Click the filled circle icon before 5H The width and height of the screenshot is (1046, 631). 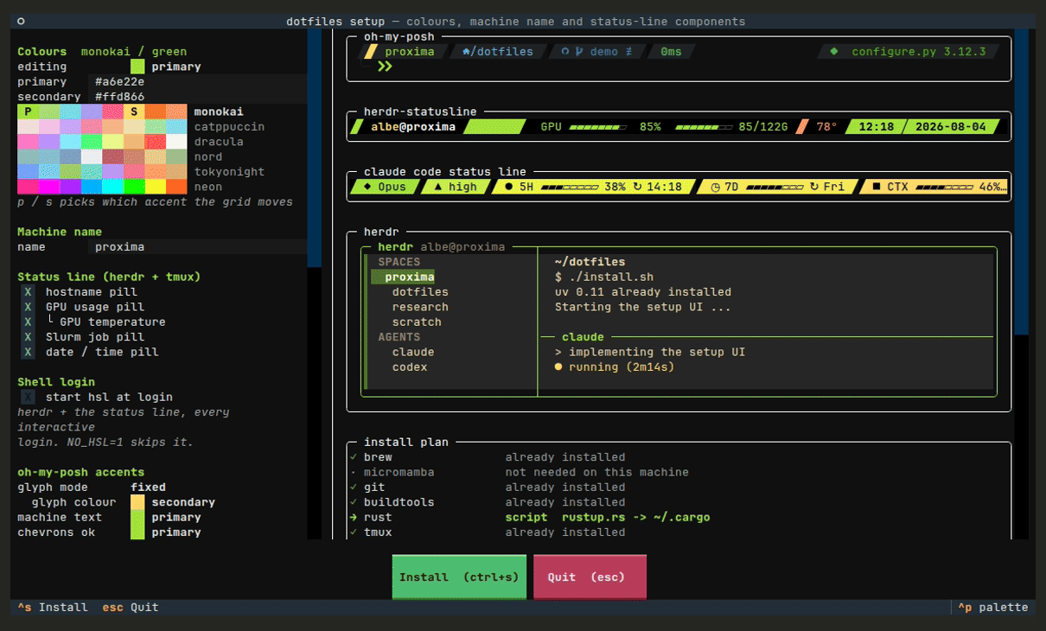coord(508,187)
